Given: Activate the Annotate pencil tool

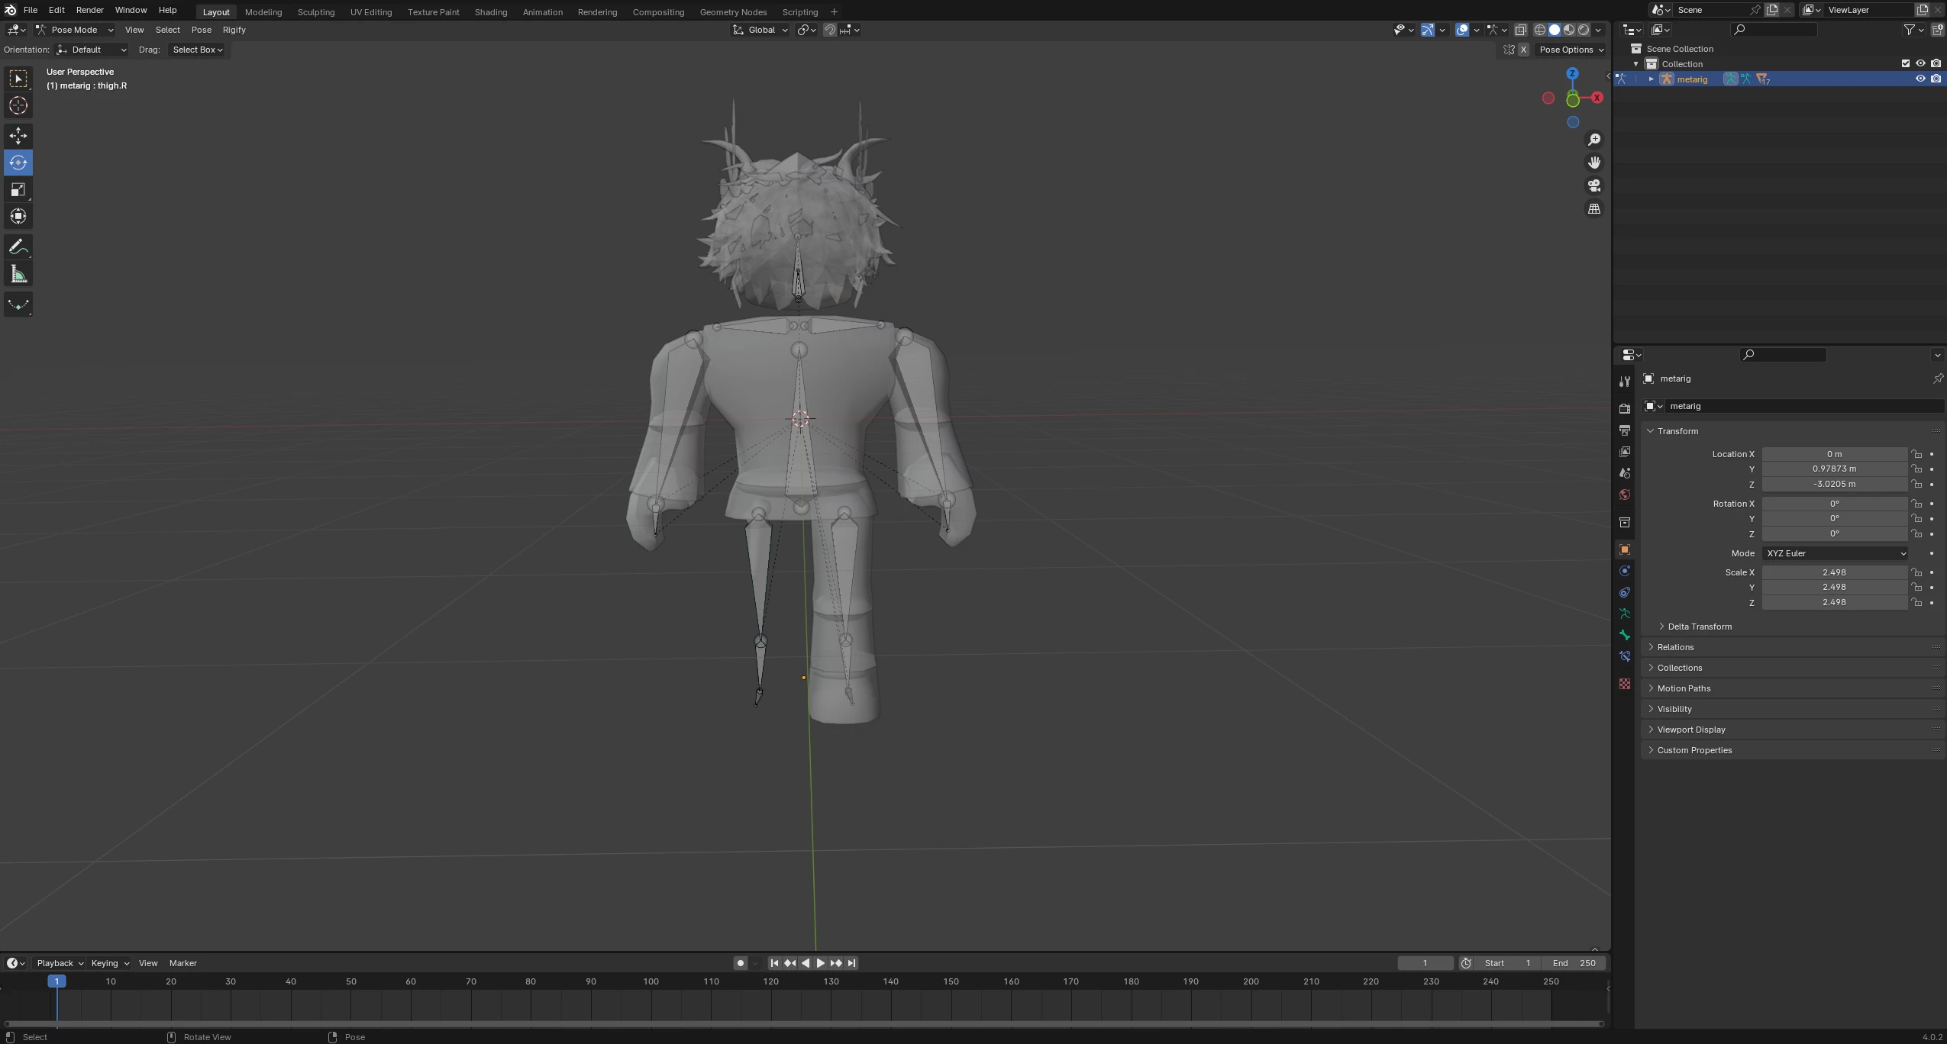Looking at the screenshot, I should pos(18,247).
